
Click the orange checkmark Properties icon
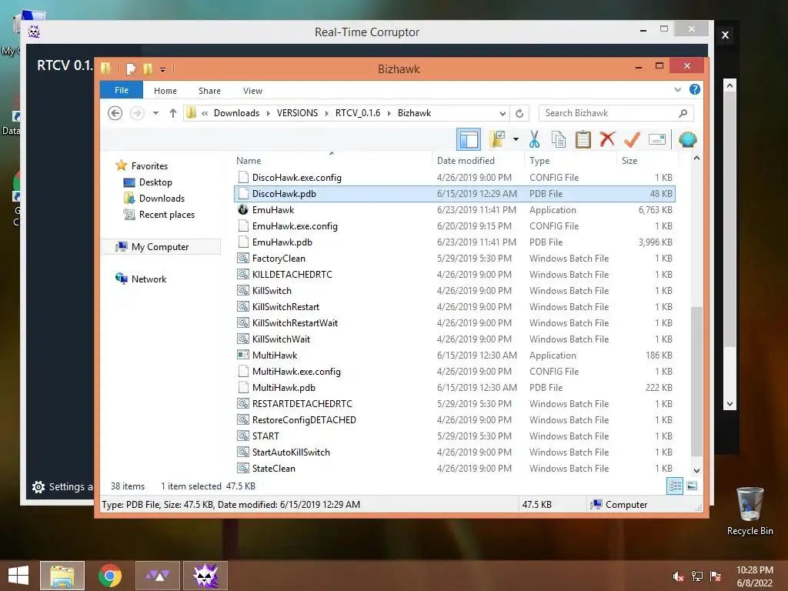click(x=632, y=139)
